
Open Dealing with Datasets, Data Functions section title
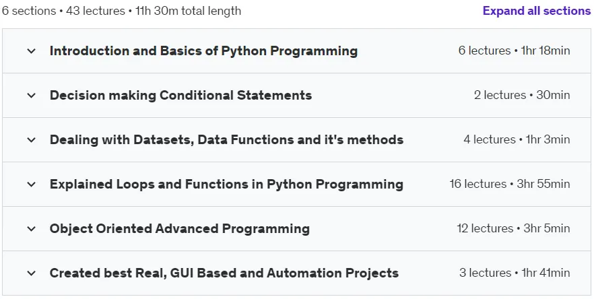(x=226, y=140)
